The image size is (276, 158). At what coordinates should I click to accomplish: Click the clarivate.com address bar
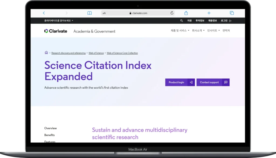coord(138,13)
